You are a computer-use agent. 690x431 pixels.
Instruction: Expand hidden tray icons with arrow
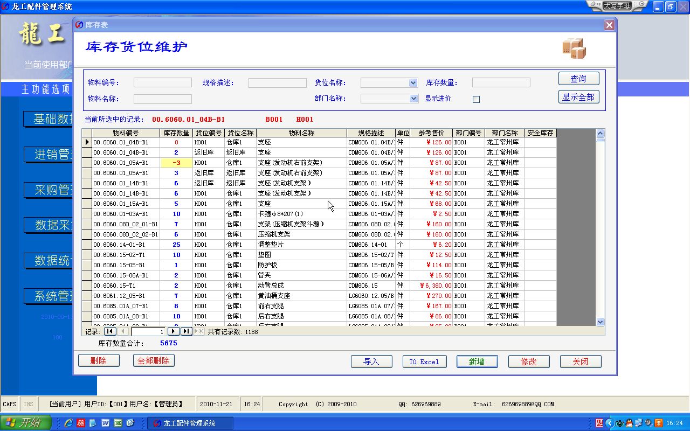point(610,423)
